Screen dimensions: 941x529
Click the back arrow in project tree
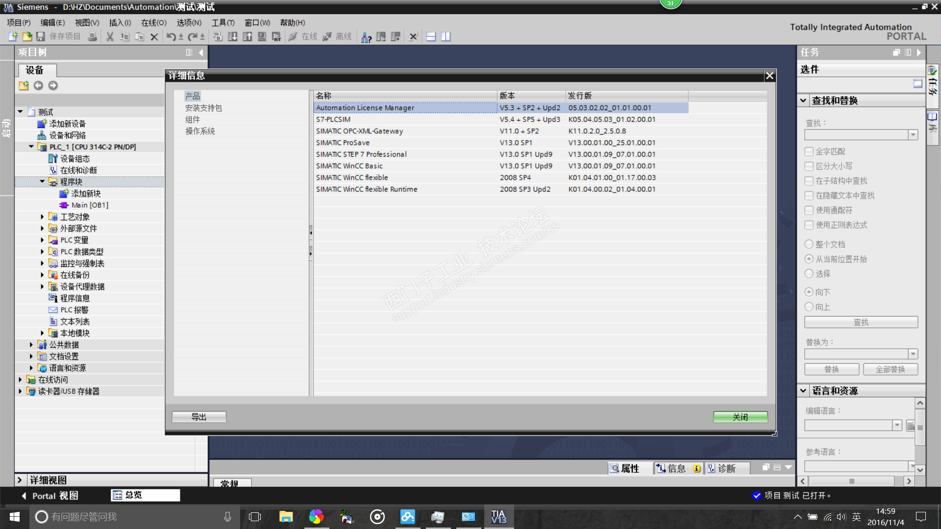click(x=38, y=86)
